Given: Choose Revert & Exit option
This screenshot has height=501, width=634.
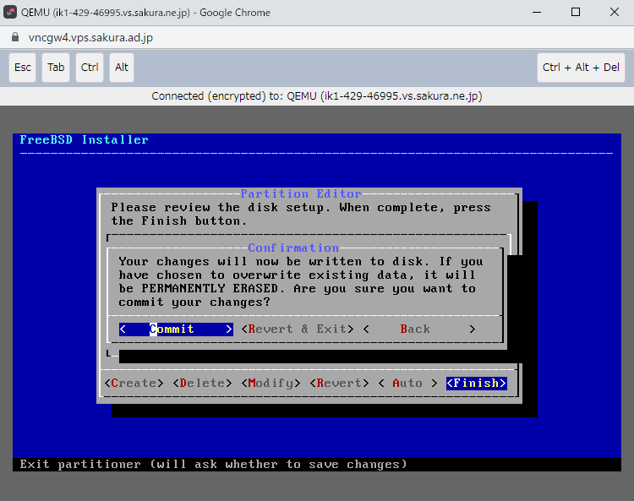Looking at the screenshot, I should coord(298,329).
